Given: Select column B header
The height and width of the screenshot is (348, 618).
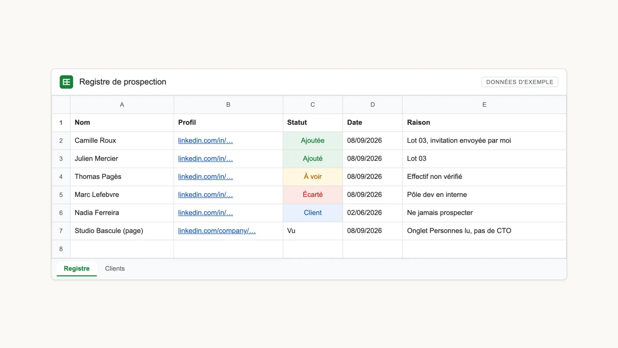Looking at the screenshot, I should click(228, 105).
